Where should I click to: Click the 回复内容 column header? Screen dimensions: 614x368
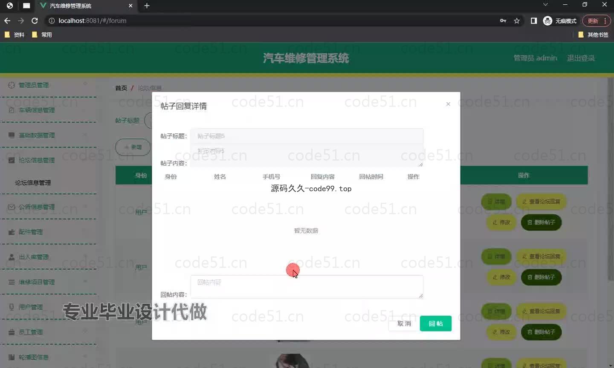[x=323, y=177]
